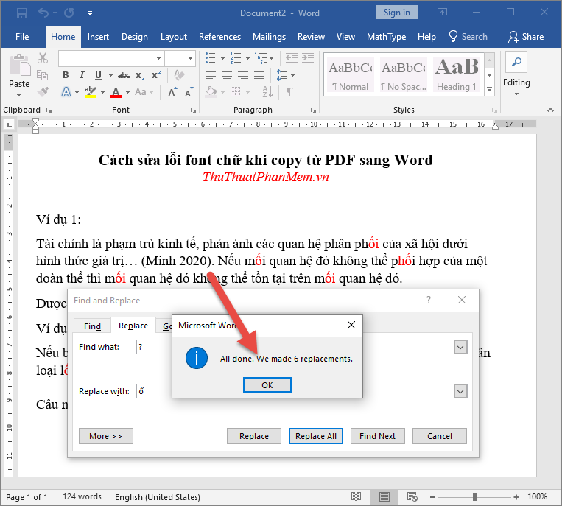562x506 pixels.
Task: Open the References tab
Action: (219, 37)
